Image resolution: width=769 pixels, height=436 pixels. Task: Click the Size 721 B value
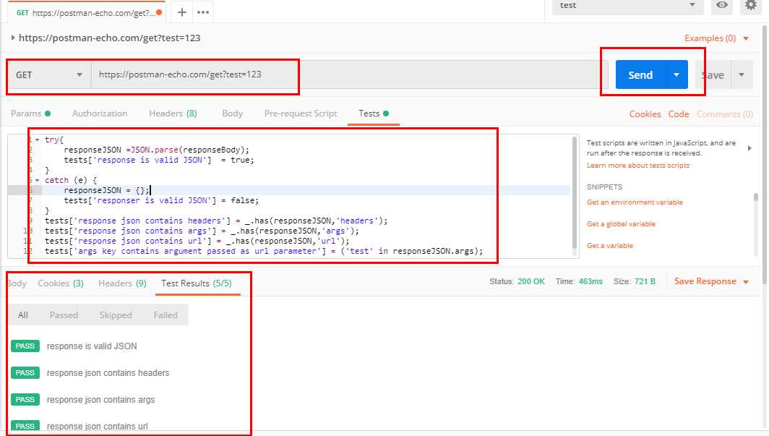click(645, 281)
